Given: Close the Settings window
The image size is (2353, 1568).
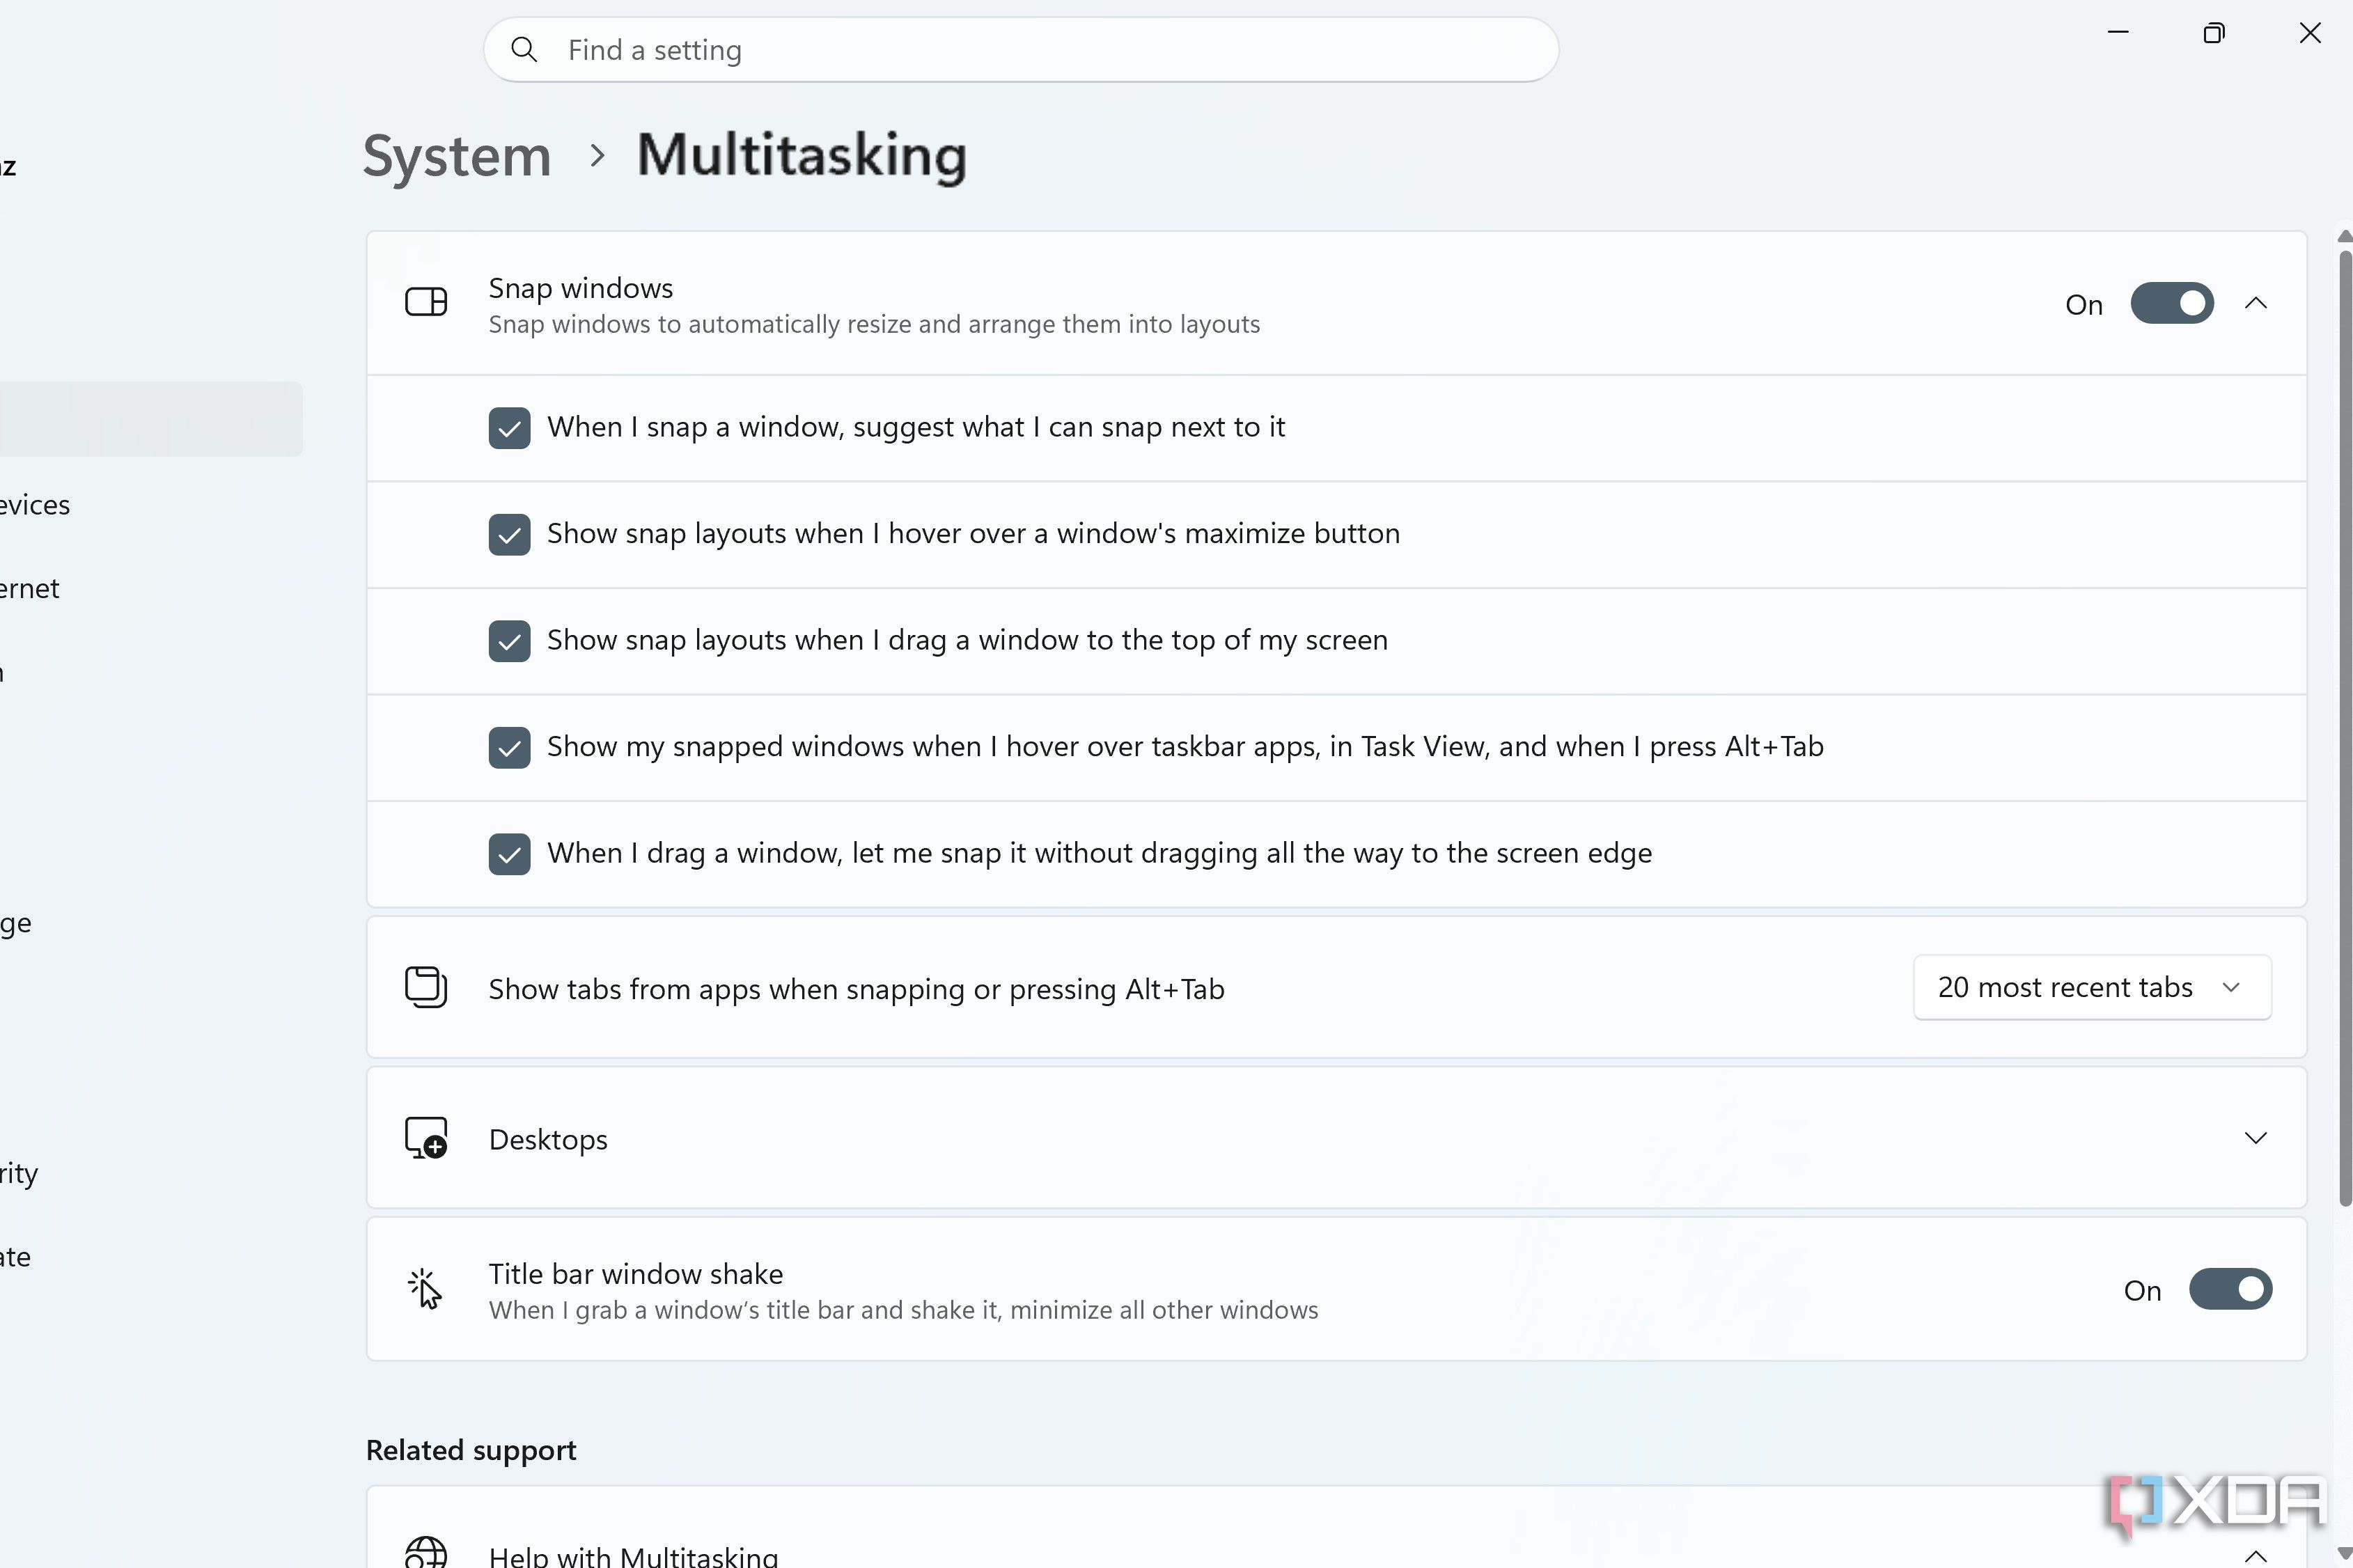Looking at the screenshot, I should point(2309,33).
